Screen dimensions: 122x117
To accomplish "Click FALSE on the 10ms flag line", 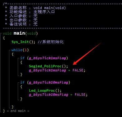I will tap(80, 95).
